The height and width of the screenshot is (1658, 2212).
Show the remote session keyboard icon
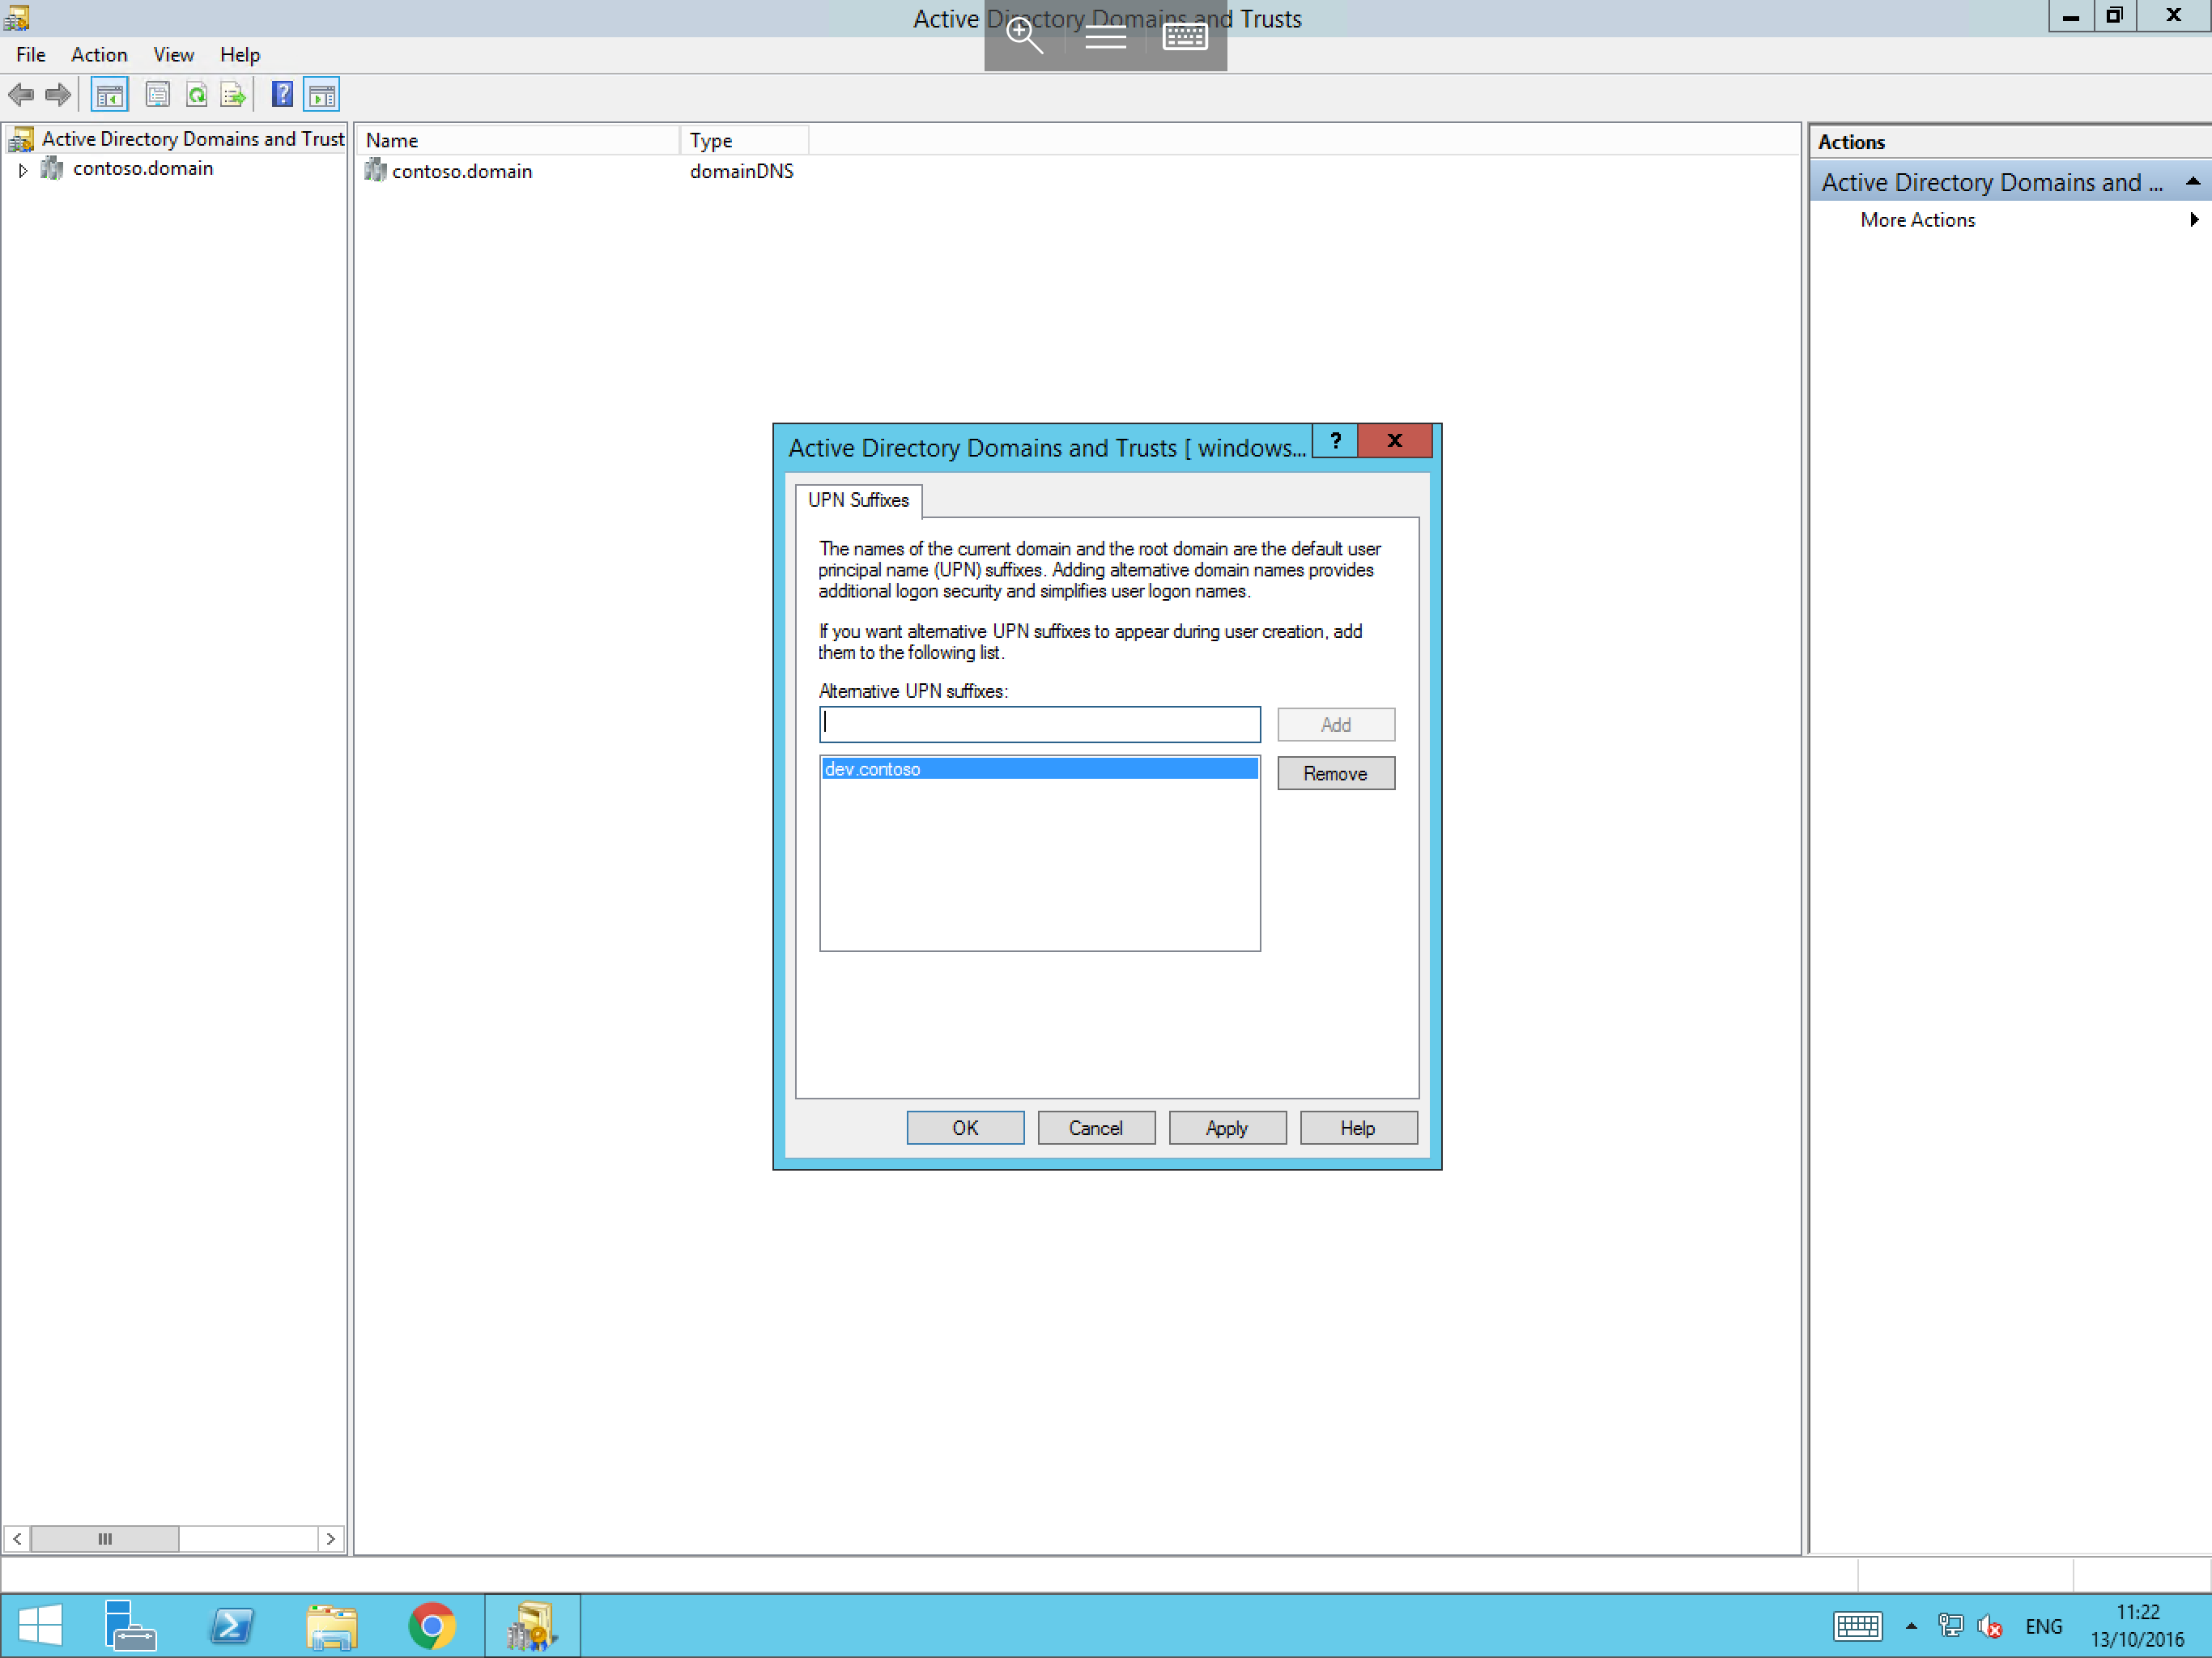tap(1185, 37)
